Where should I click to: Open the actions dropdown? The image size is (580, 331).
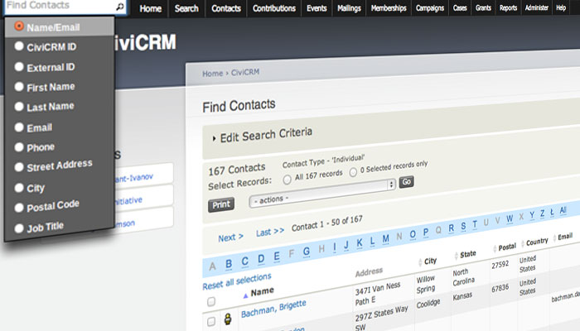(x=322, y=193)
